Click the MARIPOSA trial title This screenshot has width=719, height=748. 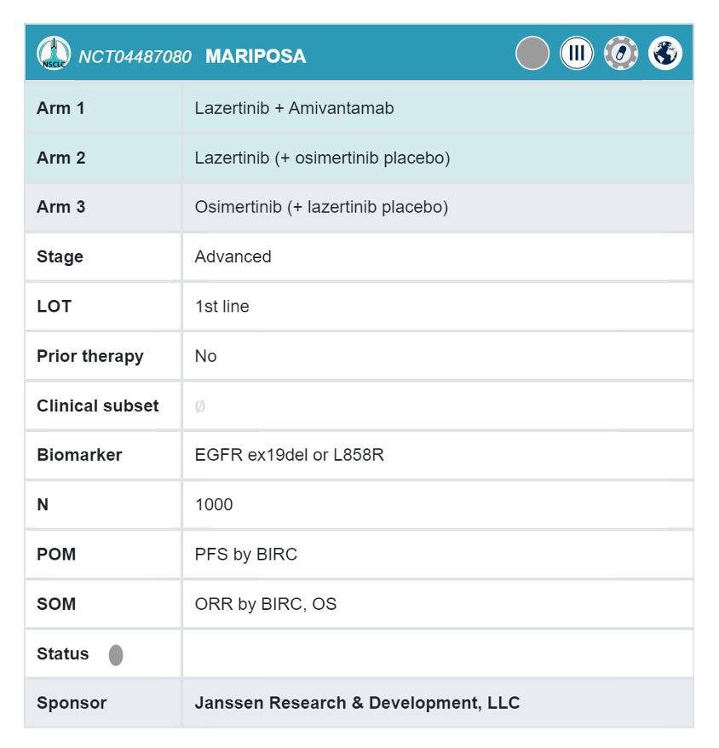pos(256,57)
